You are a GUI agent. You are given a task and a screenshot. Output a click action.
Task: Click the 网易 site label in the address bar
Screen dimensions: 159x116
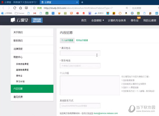tap(40, 8)
